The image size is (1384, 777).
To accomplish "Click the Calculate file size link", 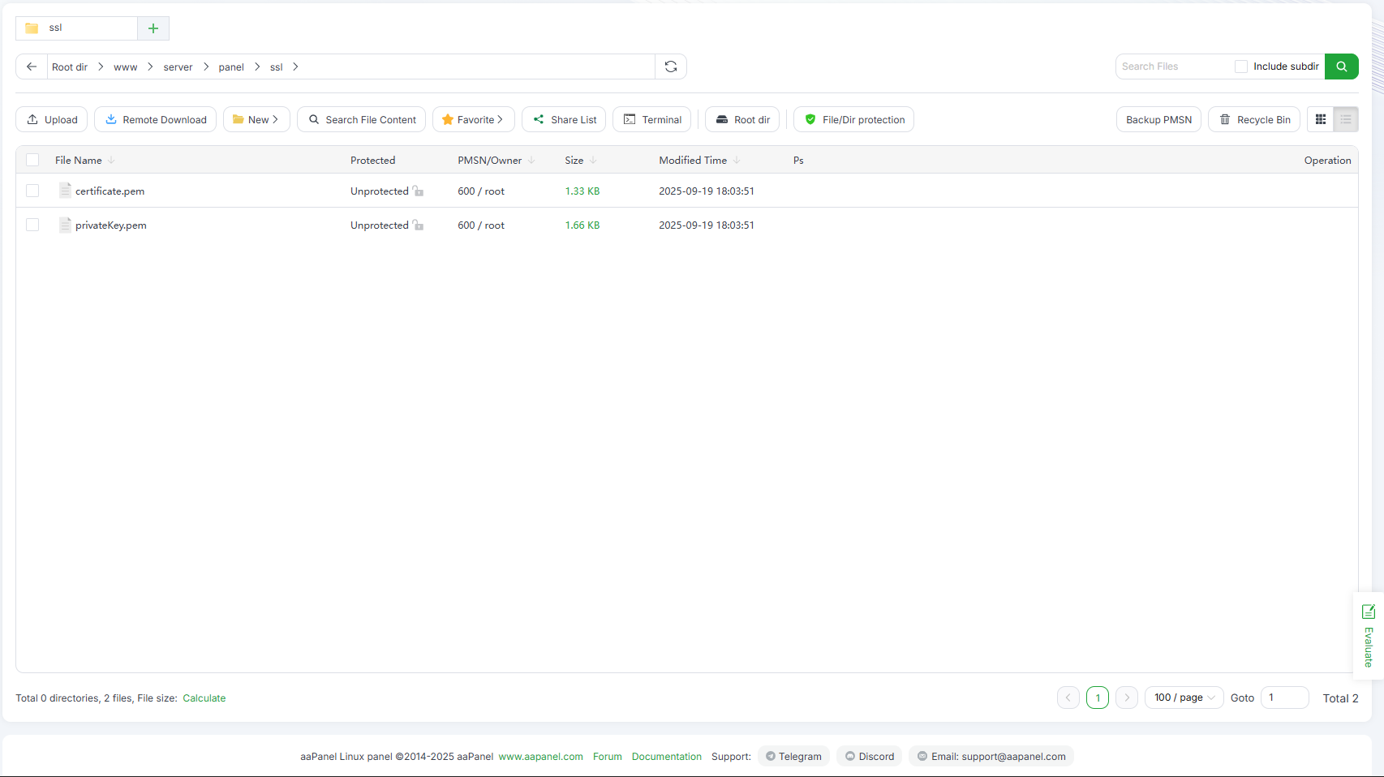I will click(204, 698).
